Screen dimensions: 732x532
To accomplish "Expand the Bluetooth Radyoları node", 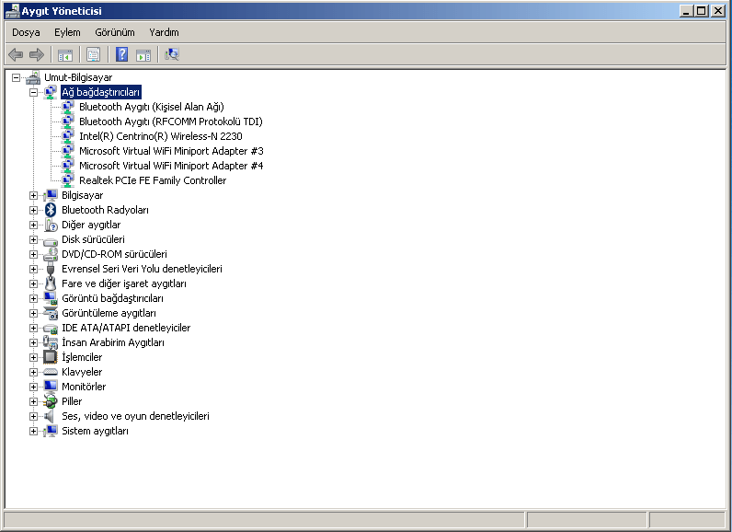I will point(34,210).
